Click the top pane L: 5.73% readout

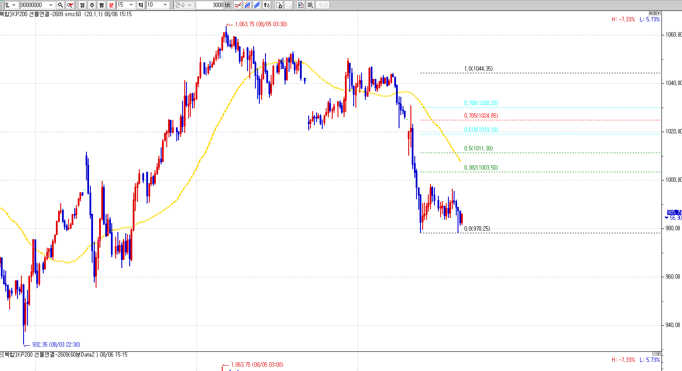coord(650,19)
